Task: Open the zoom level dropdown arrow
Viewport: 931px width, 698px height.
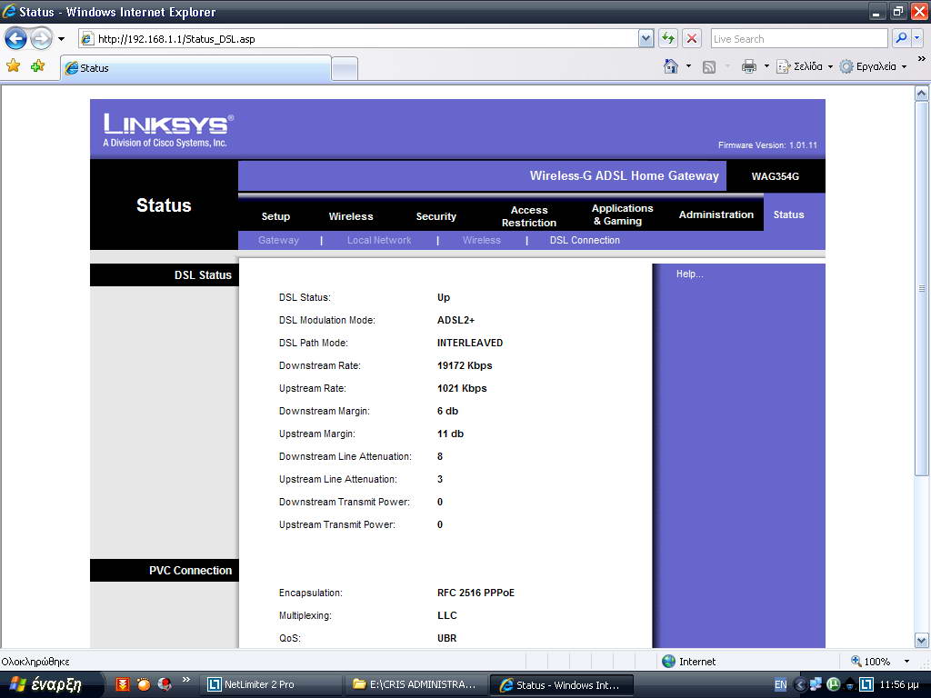Action: tap(906, 662)
